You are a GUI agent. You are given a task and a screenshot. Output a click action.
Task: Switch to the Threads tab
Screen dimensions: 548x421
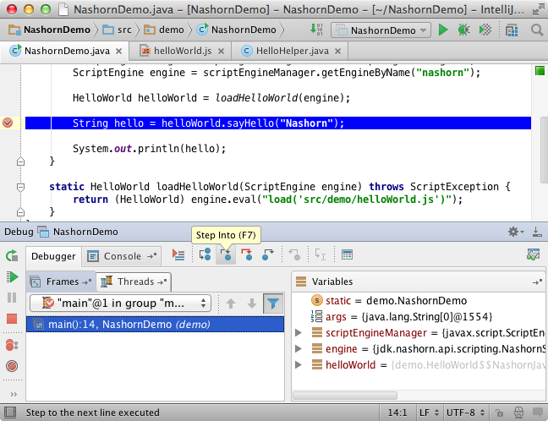[x=134, y=282]
